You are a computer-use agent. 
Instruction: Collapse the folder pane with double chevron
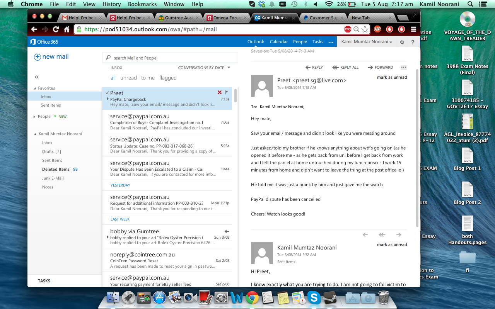[37, 77]
